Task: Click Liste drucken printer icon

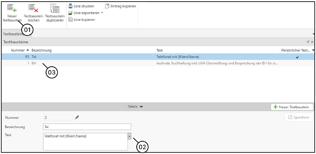Action: pos(70,6)
